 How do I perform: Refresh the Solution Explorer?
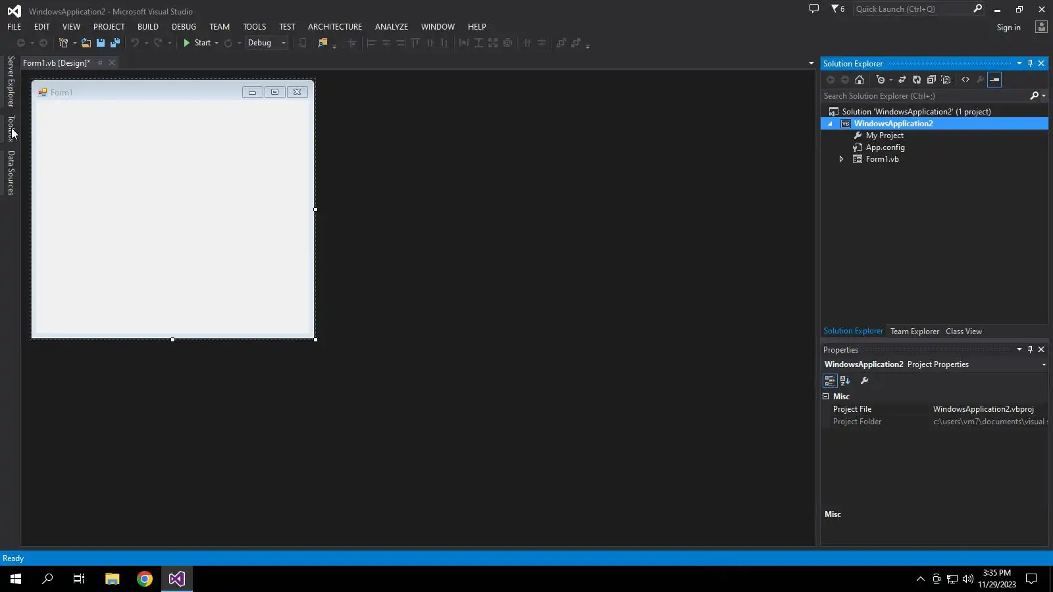click(917, 80)
